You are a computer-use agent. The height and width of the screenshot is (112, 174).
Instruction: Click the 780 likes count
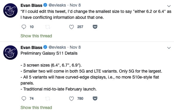[x=80, y=99]
